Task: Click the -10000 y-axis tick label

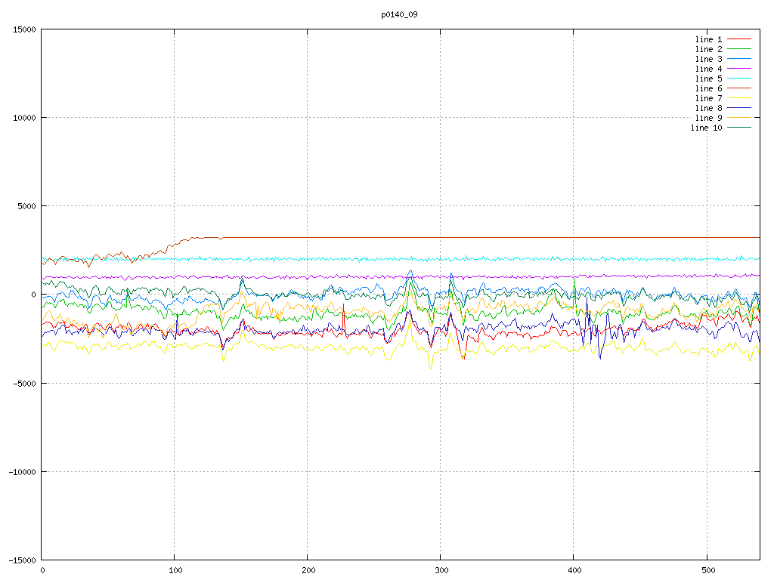Action: (20, 471)
